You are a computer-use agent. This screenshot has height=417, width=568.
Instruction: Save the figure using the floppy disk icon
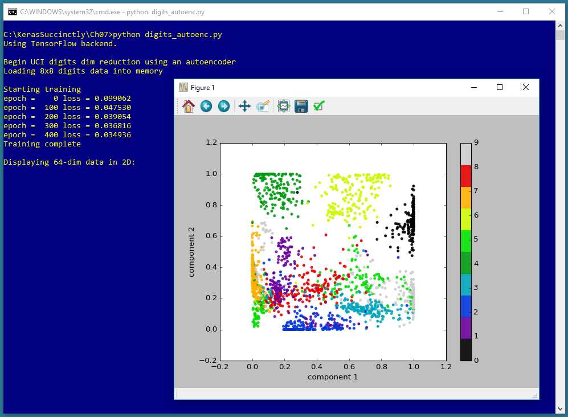[x=301, y=106]
